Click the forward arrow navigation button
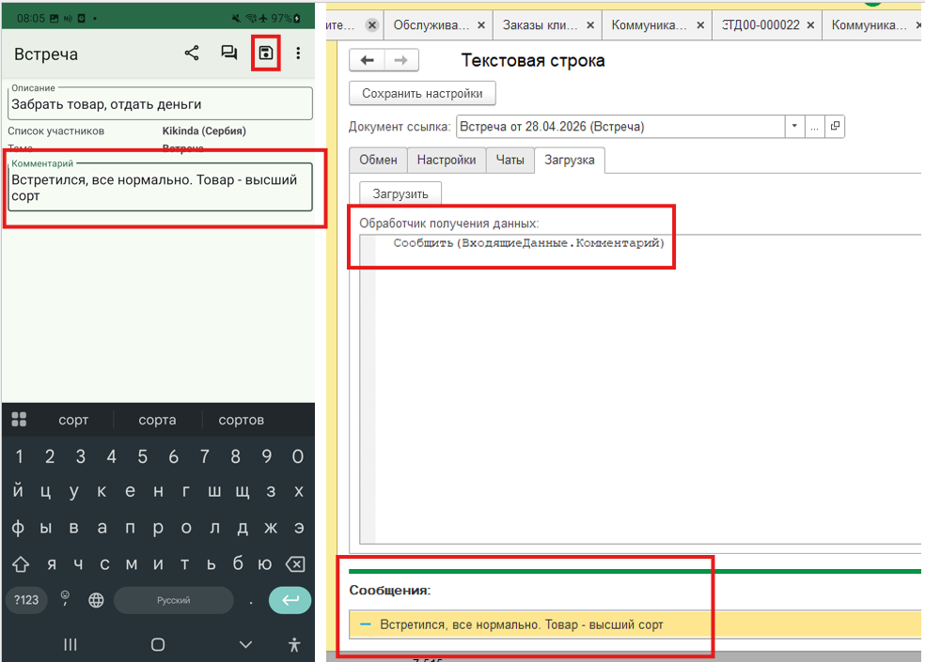 click(401, 60)
